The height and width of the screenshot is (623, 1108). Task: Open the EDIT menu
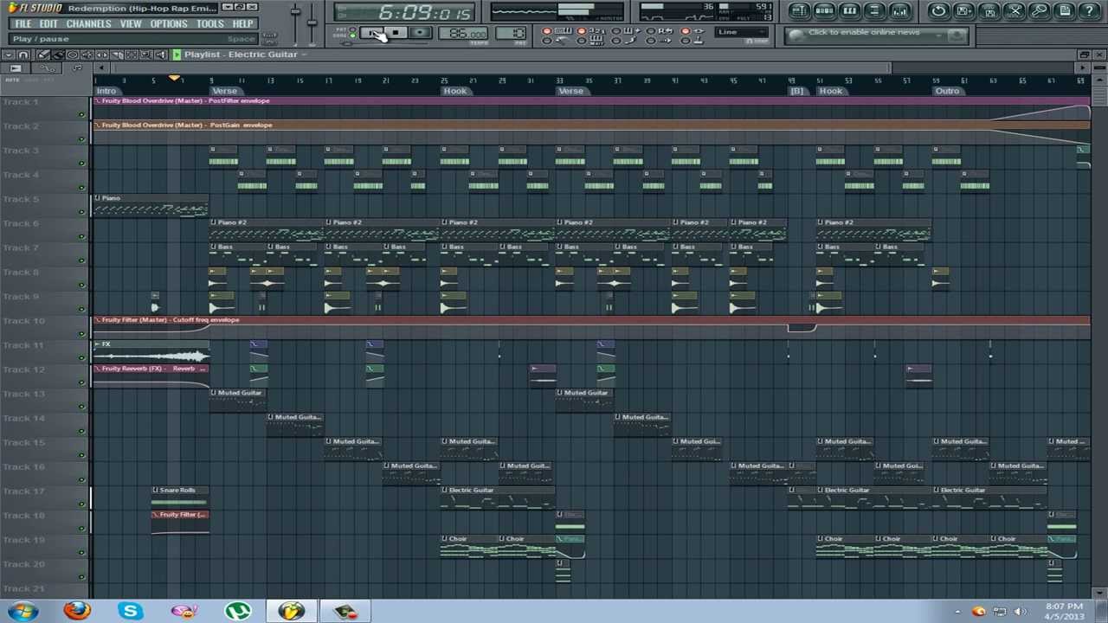48,23
